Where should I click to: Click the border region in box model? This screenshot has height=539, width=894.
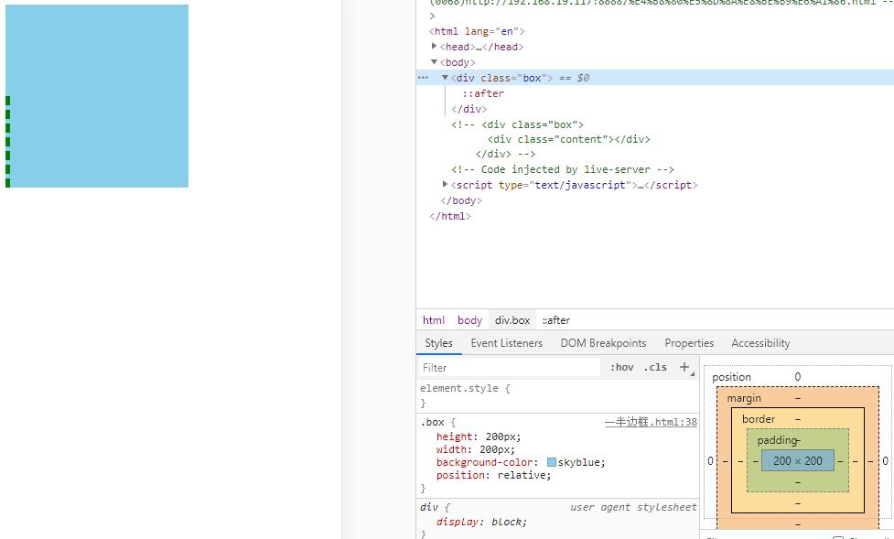(x=759, y=418)
